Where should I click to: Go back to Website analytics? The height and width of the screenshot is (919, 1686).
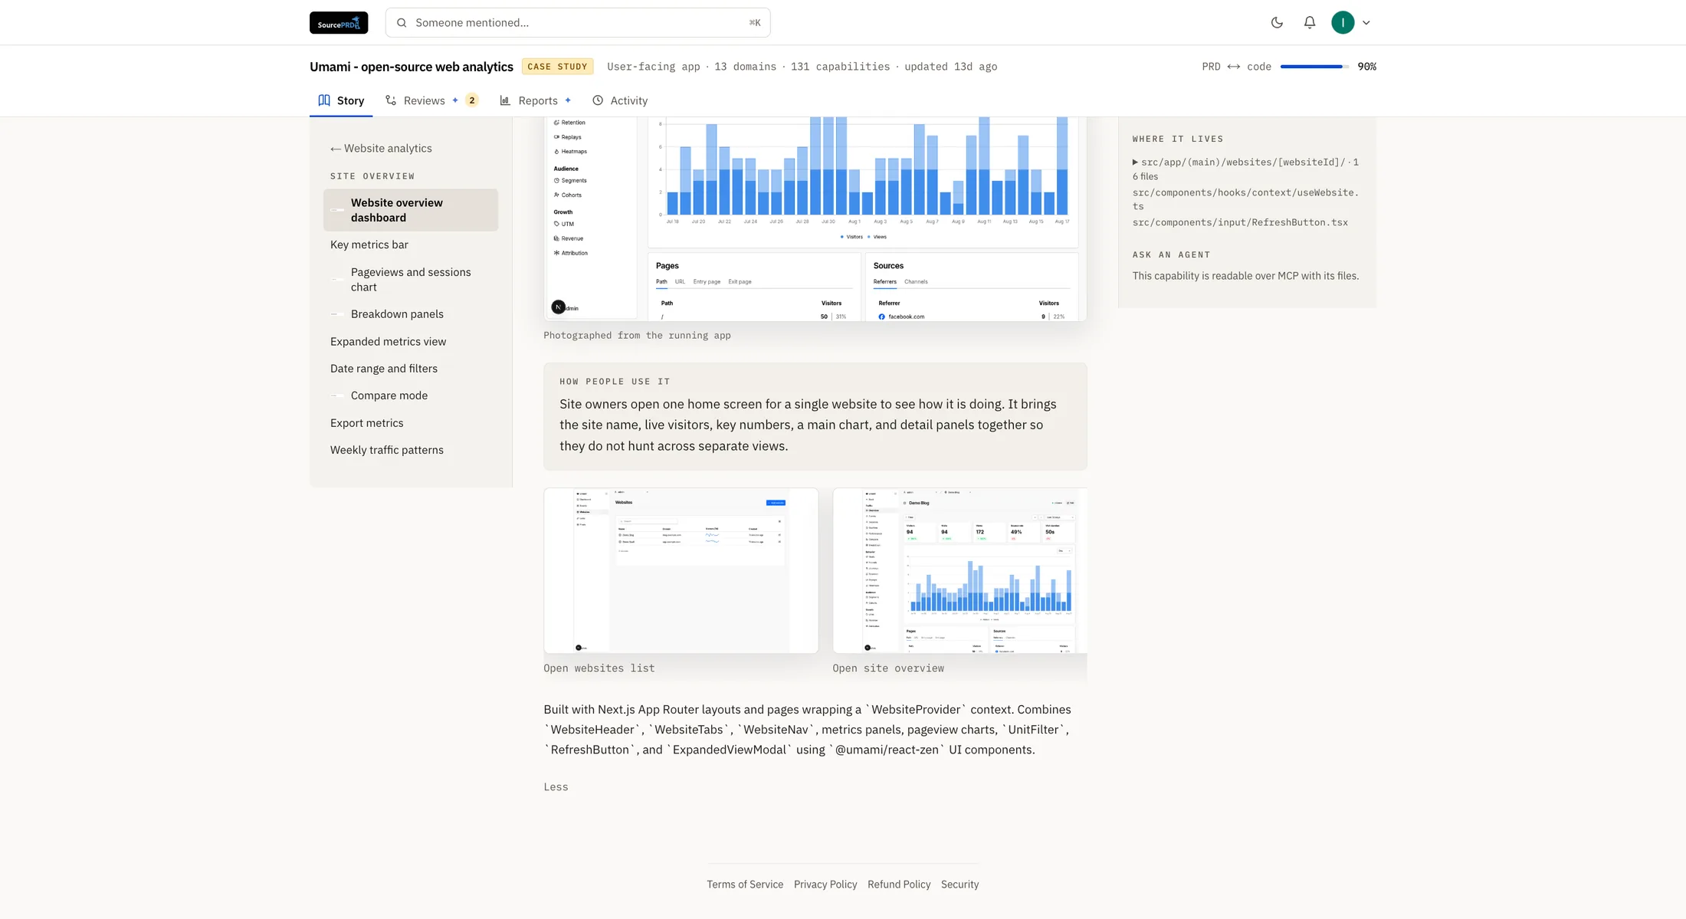pyautogui.click(x=381, y=149)
